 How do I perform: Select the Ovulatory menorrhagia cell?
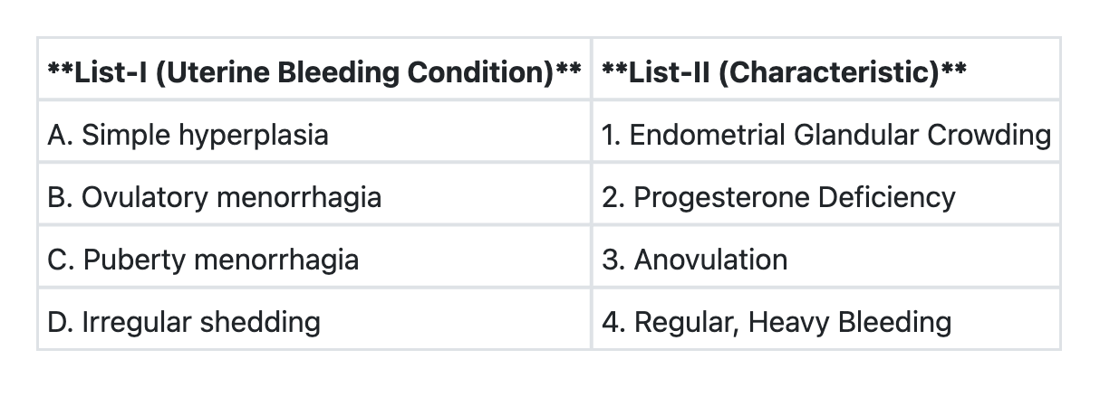[214, 197]
